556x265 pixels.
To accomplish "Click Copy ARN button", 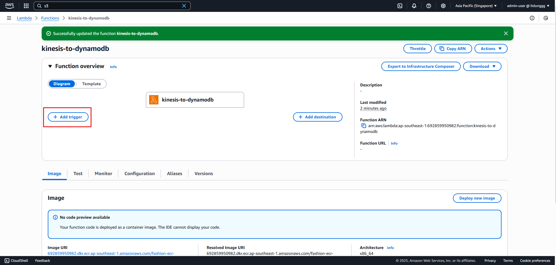I will 453,49.
